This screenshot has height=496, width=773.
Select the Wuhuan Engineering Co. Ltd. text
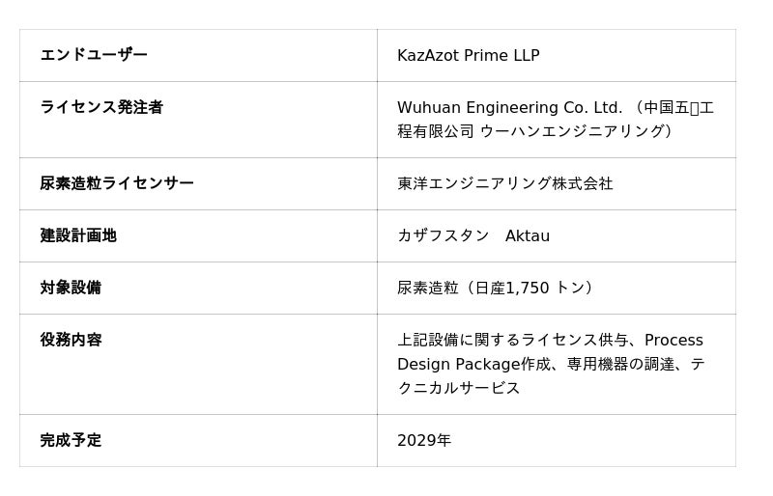click(509, 108)
